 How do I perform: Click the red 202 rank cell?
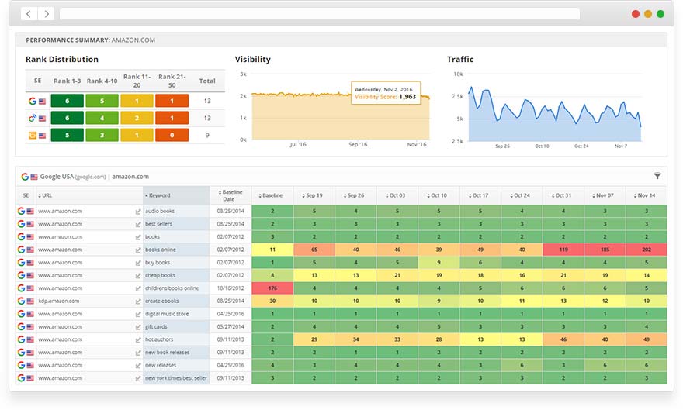click(646, 250)
